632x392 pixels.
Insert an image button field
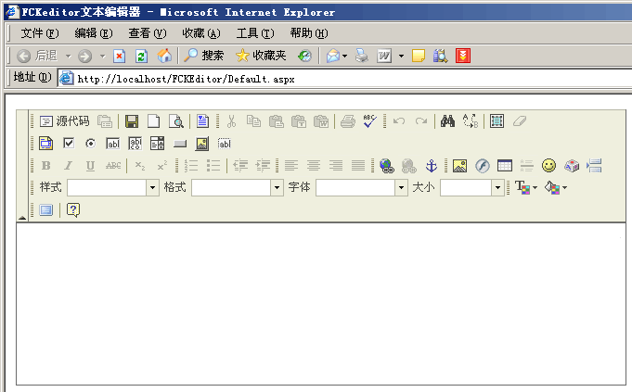(x=202, y=144)
